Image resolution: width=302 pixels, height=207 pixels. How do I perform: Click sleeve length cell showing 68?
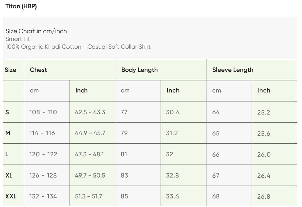click(216, 196)
